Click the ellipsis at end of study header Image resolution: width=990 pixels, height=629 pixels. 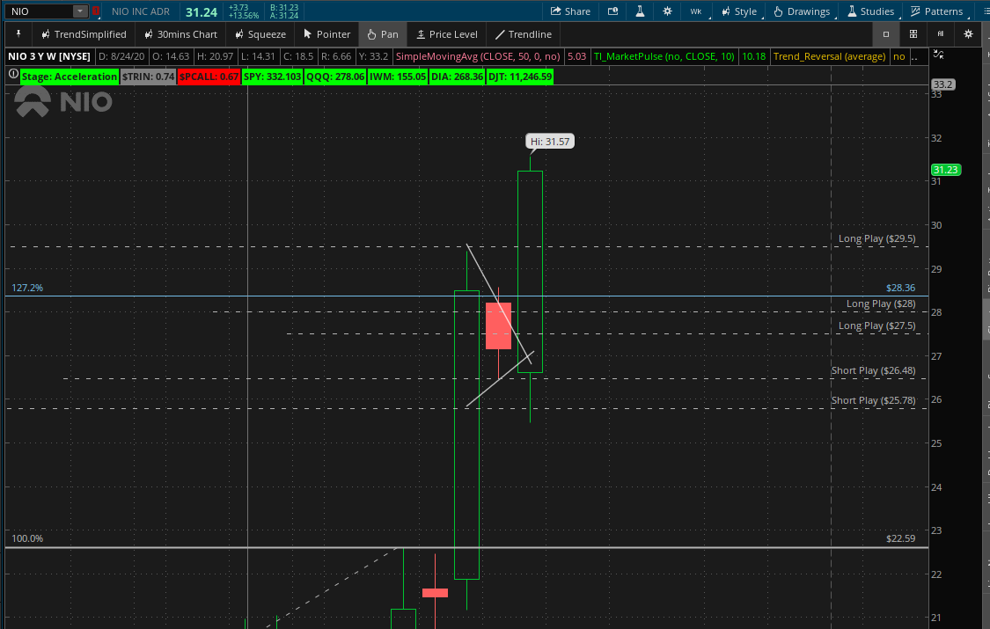click(916, 57)
